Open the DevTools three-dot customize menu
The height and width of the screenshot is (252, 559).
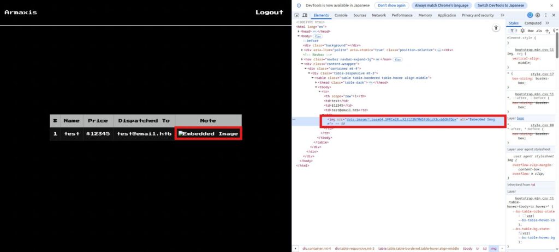click(545, 15)
